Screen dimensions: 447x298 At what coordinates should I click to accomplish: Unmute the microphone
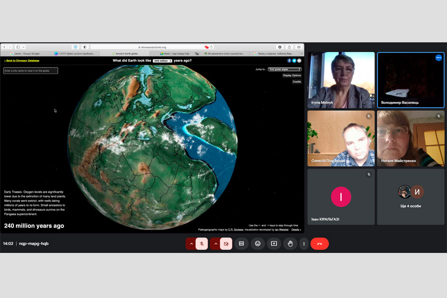pos(202,244)
